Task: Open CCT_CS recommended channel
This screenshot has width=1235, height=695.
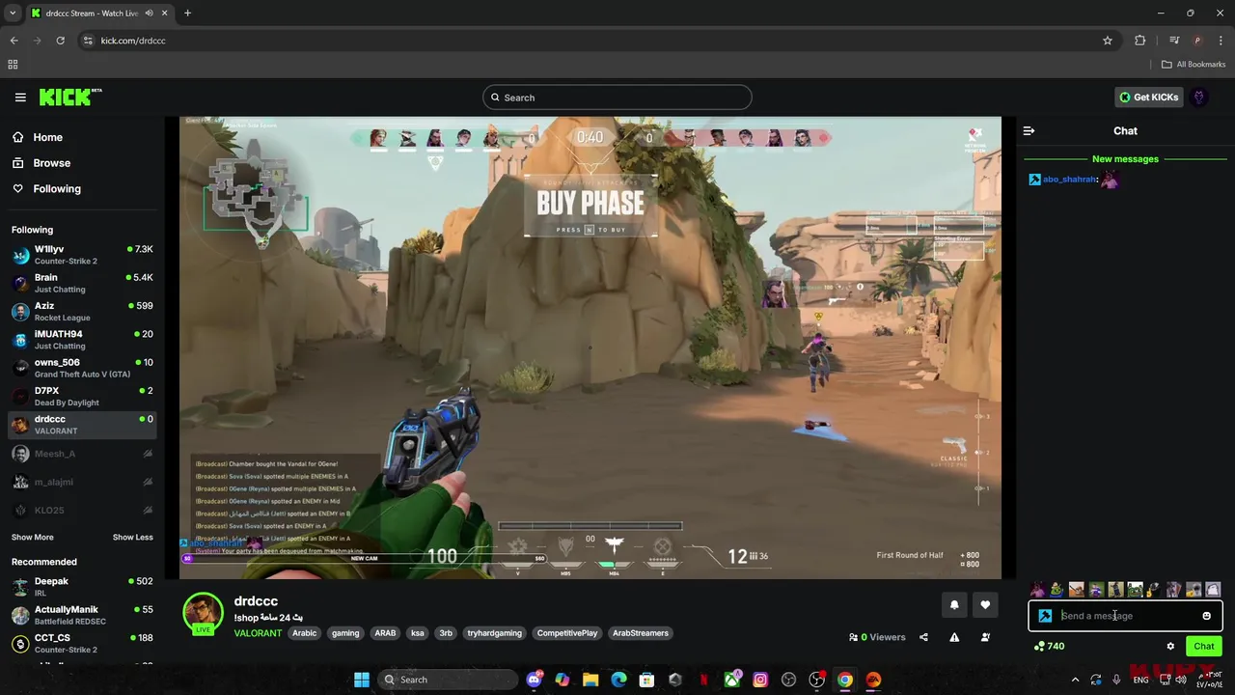Action: pyautogui.click(x=83, y=643)
